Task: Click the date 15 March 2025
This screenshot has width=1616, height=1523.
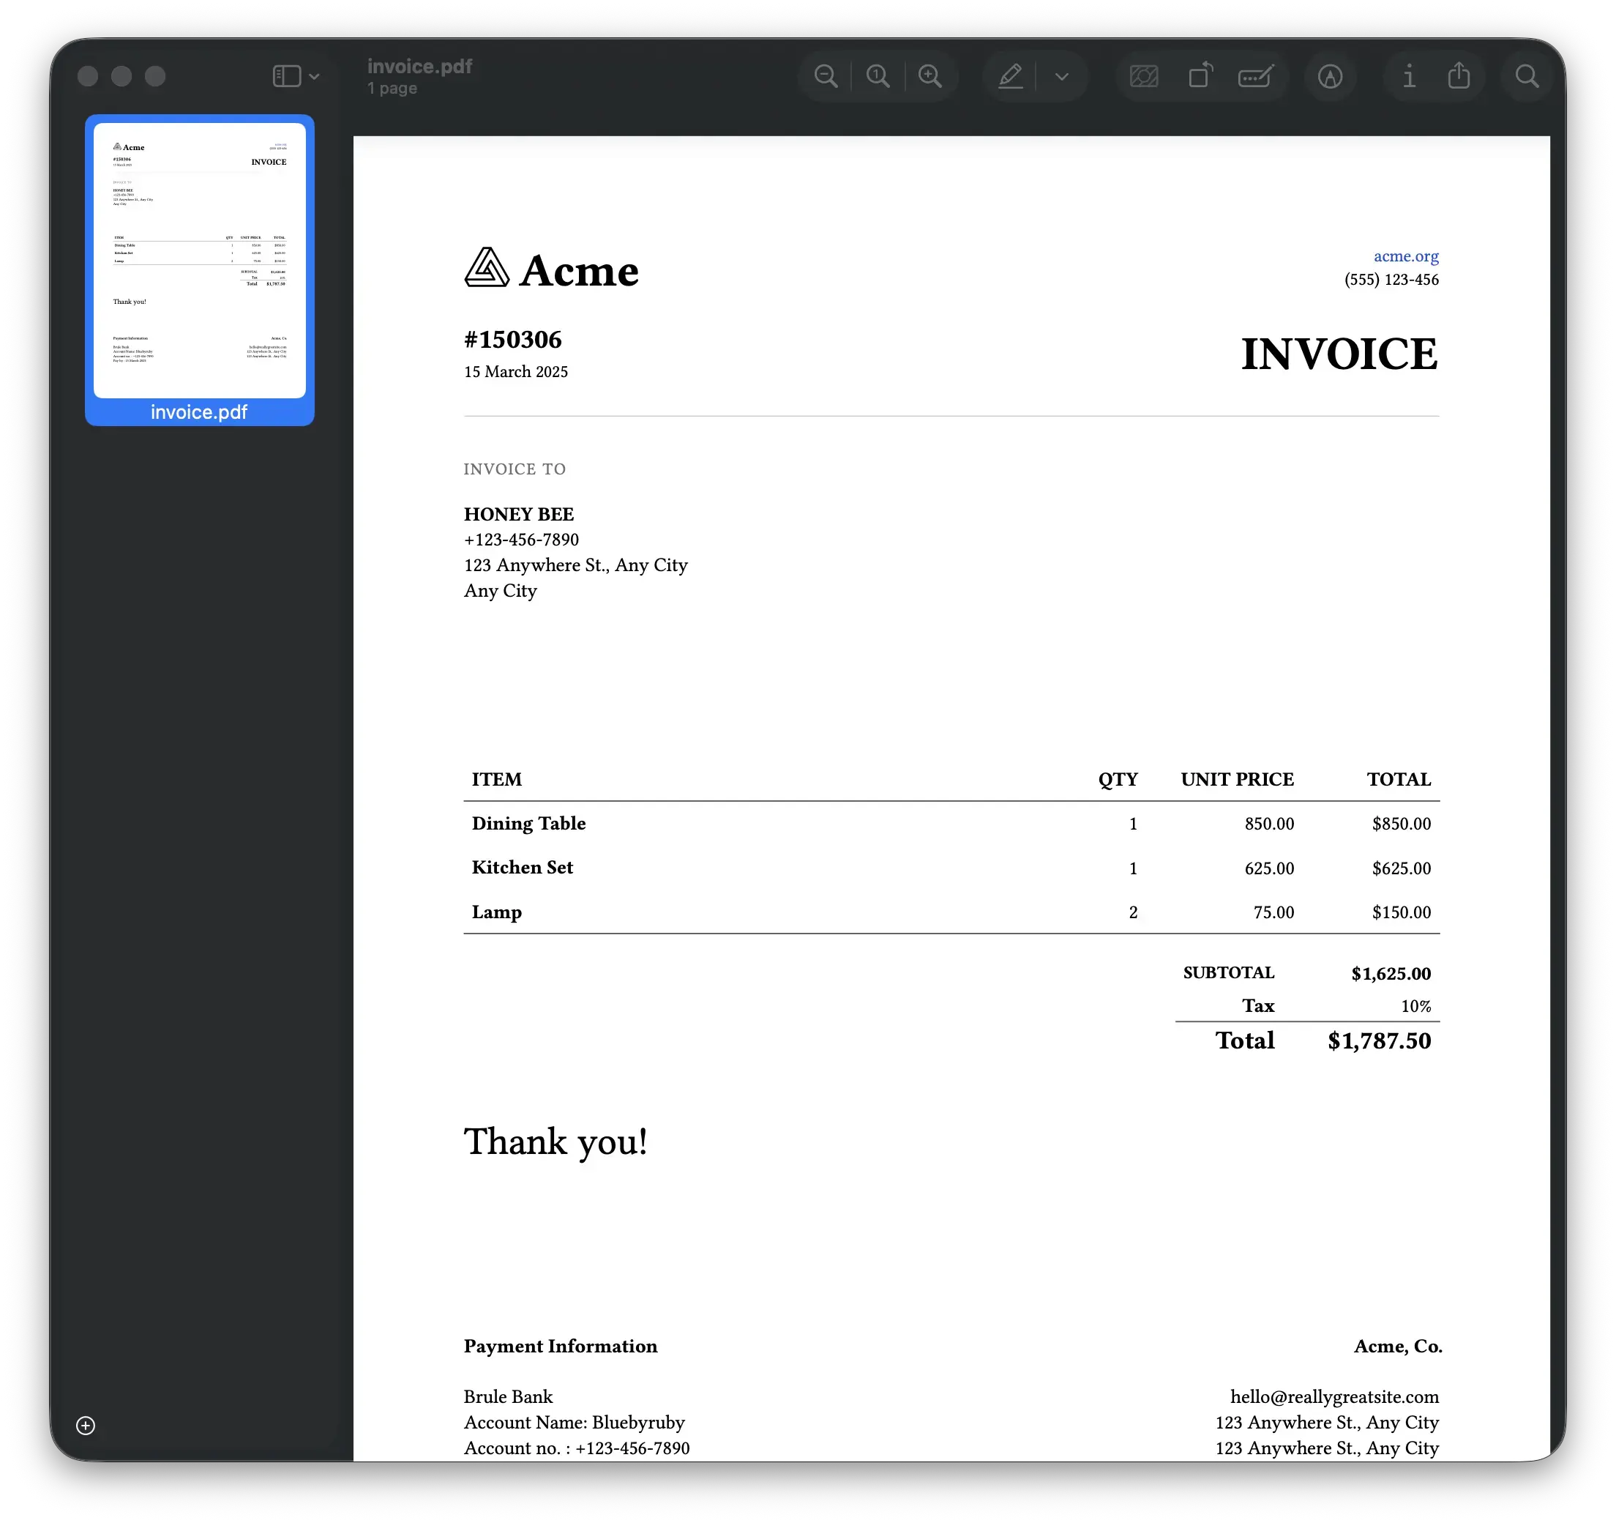Action: click(515, 372)
